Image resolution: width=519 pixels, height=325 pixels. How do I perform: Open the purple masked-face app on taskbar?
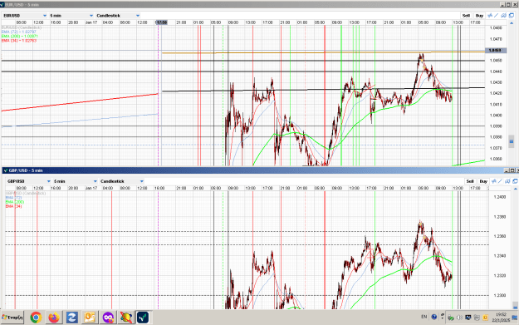pyautogui.click(x=108, y=318)
